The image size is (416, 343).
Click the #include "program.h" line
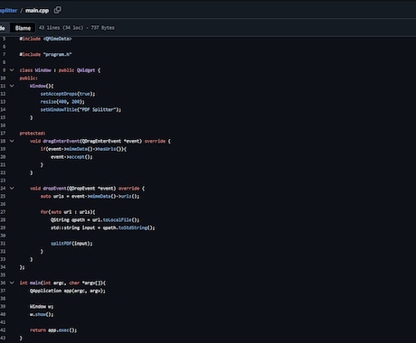pos(45,54)
